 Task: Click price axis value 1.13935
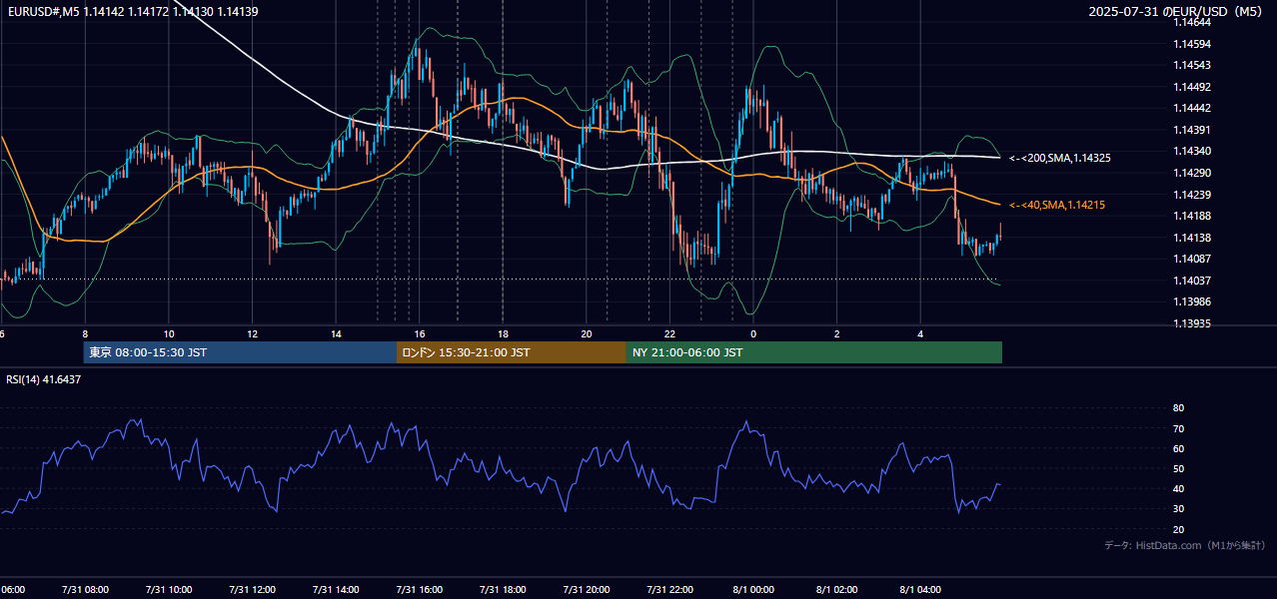(x=1191, y=323)
